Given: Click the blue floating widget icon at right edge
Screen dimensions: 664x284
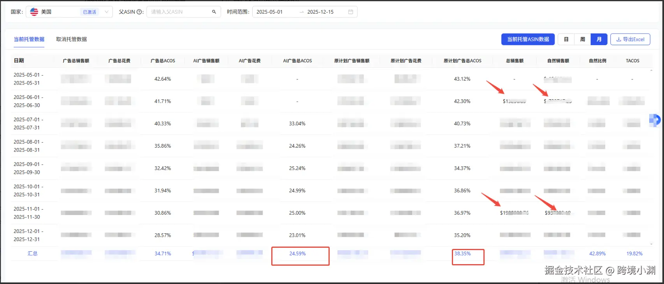Looking at the screenshot, I should click(x=655, y=120).
